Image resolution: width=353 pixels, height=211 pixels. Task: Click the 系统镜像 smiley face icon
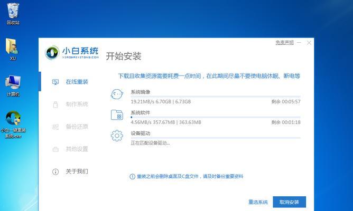[x=117, y=94]
